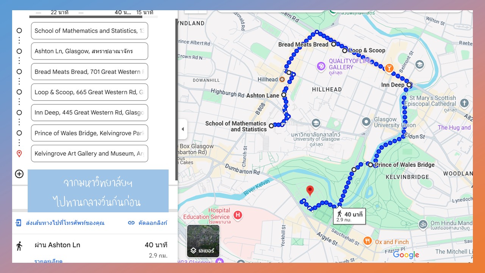The image size is (485, 273).
Task: Click the red destination pin in the stops list
Action: tap(19, 154)
